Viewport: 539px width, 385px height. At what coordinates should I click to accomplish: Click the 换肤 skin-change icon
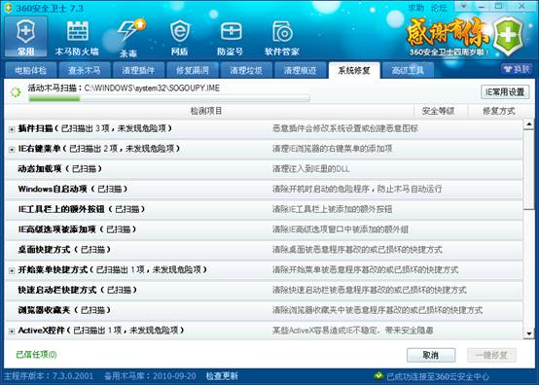[x=517, y=69]
